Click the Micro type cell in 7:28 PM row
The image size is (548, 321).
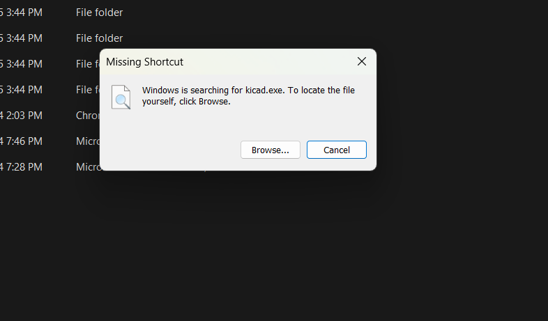(x=87, y=167)
